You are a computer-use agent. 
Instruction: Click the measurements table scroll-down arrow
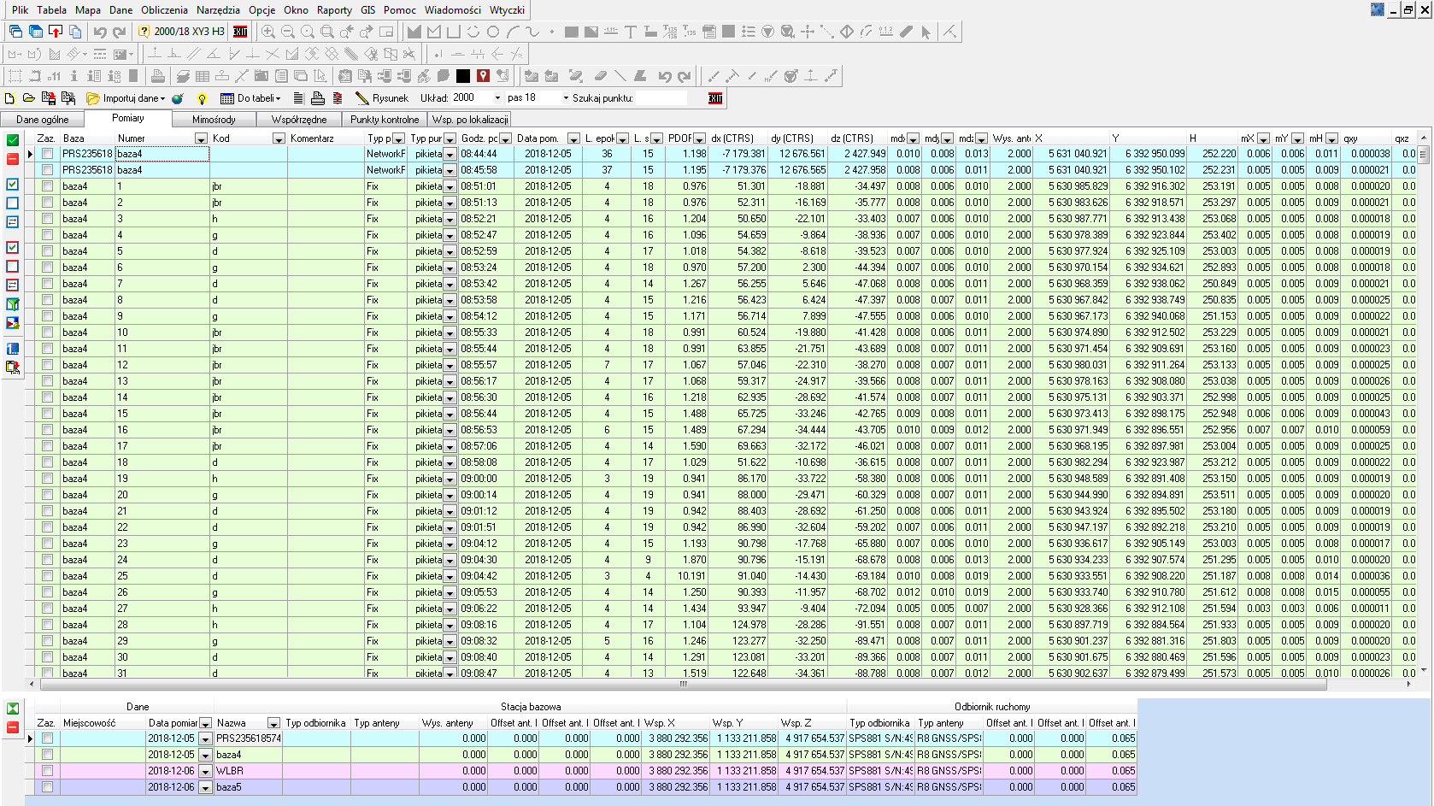1424,671
